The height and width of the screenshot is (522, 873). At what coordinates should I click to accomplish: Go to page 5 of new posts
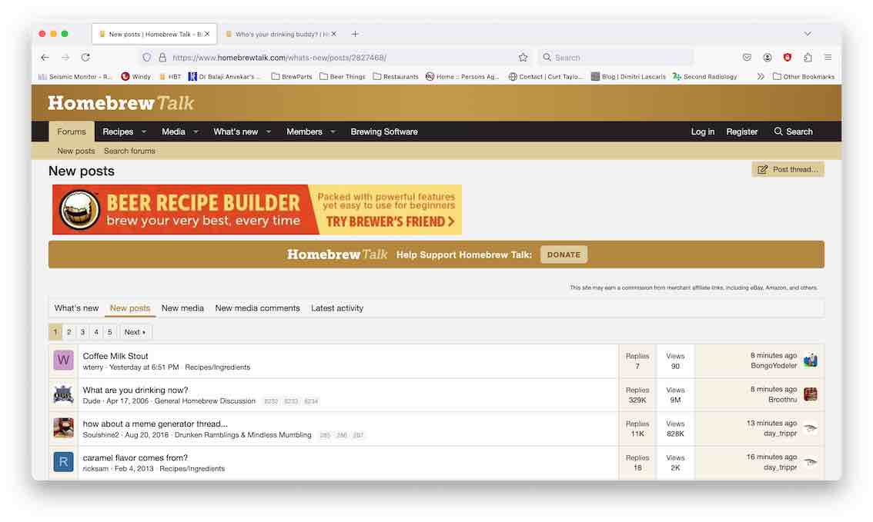pos(109,332)
